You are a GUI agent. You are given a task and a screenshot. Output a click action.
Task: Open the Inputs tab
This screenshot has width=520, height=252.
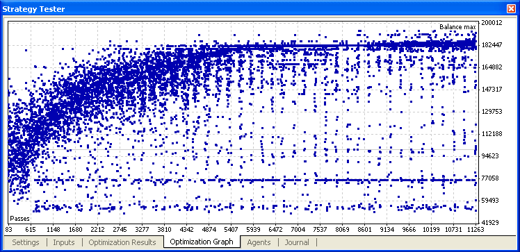[x=64, y=242]
